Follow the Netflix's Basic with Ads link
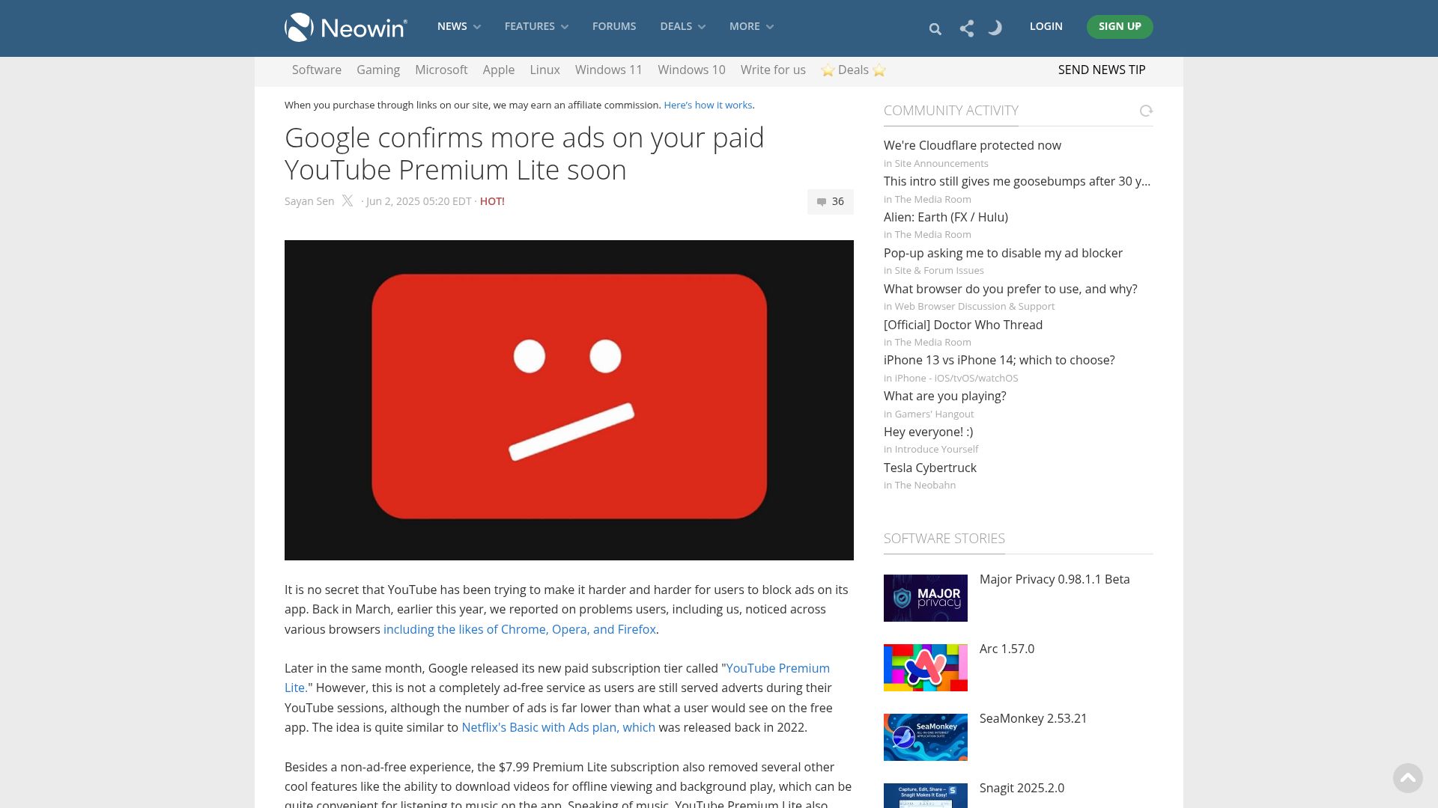Viewport: 1438px width, 808px height. (x=558, y=727)
